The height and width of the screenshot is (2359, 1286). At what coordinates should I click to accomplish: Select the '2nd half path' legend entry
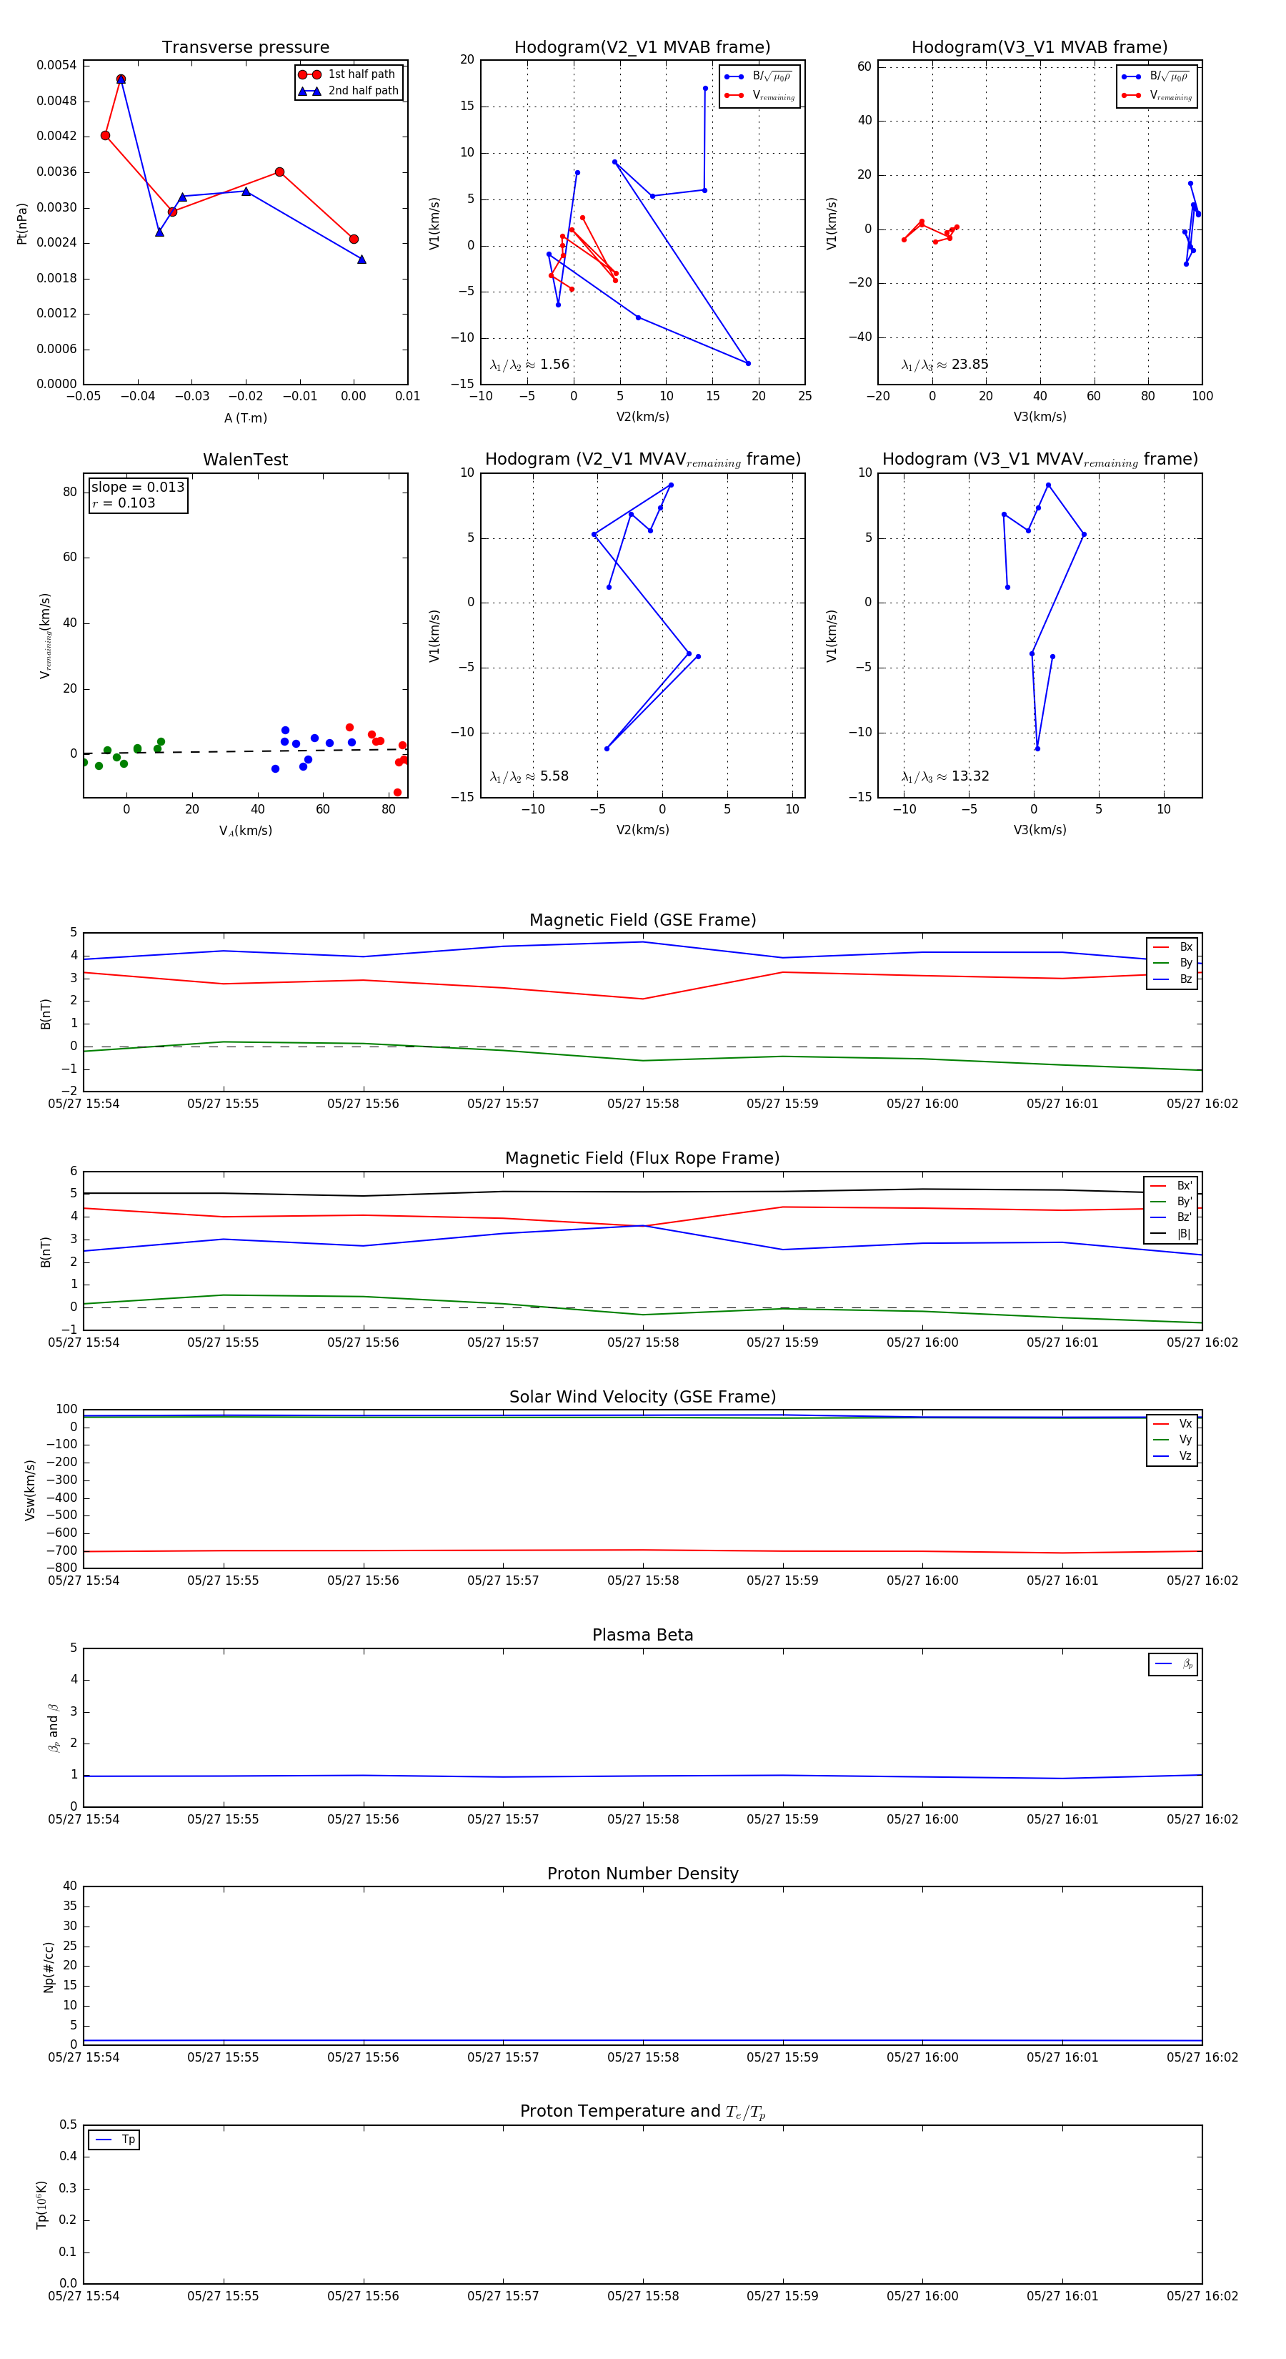[349, 91]
